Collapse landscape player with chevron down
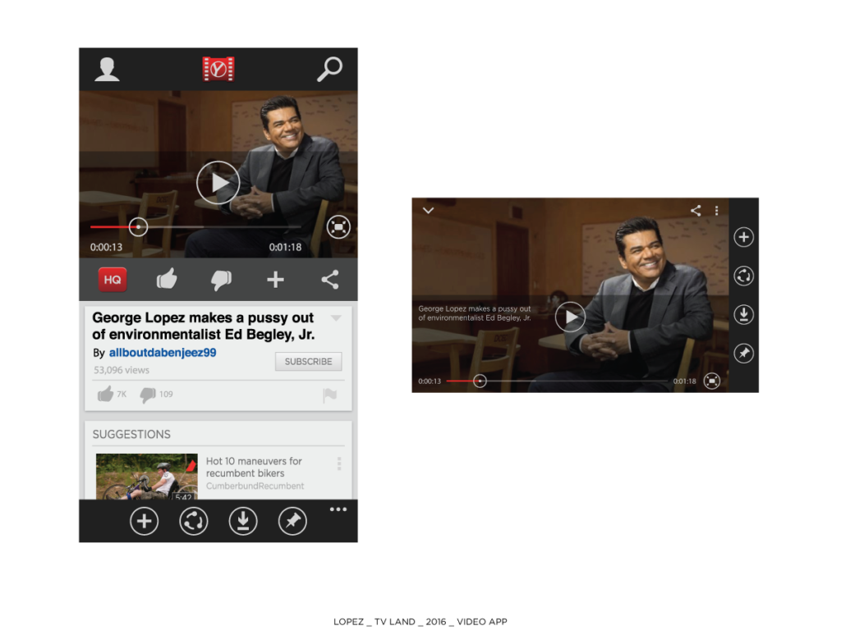The height and width of the screenshot is (630, 841). click(428, 211)
